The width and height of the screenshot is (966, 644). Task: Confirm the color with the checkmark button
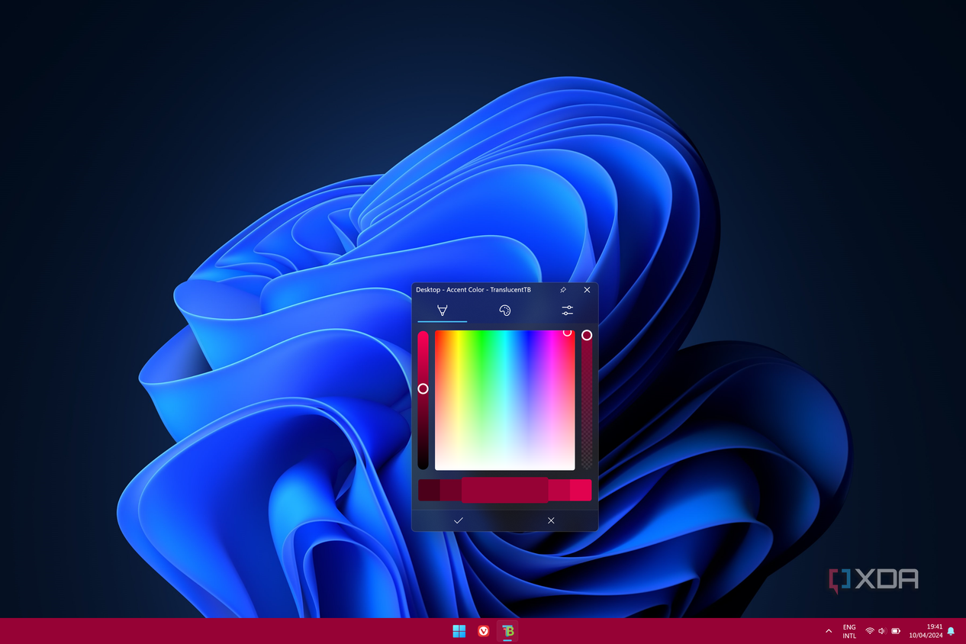click(458, 520)
